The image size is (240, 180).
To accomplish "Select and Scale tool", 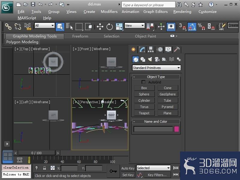I will [x=119, y=27].
